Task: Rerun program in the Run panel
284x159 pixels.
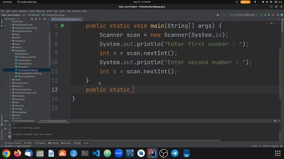Action: [5, 125]
